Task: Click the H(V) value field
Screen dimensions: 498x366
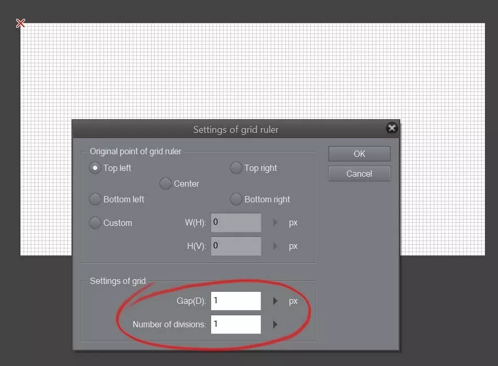Action: click(236, 246)
